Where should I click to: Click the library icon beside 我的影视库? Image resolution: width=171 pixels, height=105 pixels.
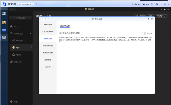coord(11,33)
